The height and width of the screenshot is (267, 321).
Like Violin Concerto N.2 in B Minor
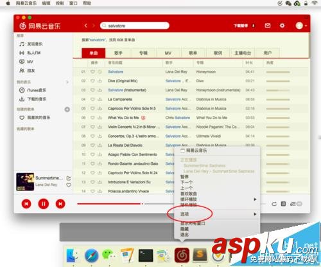click(92, 127)
